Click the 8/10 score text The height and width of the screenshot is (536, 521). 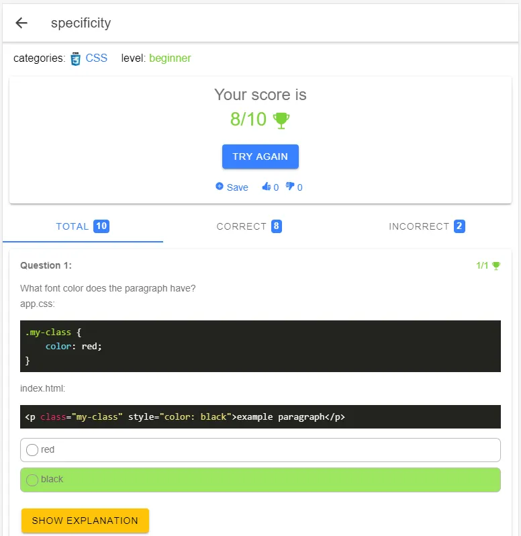[248, 120]
